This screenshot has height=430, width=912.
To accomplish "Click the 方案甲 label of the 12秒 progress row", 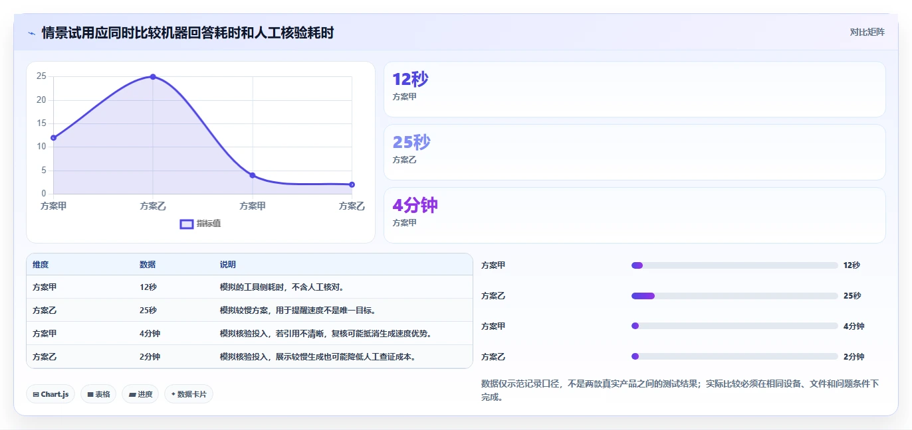I will coord(493,265).
